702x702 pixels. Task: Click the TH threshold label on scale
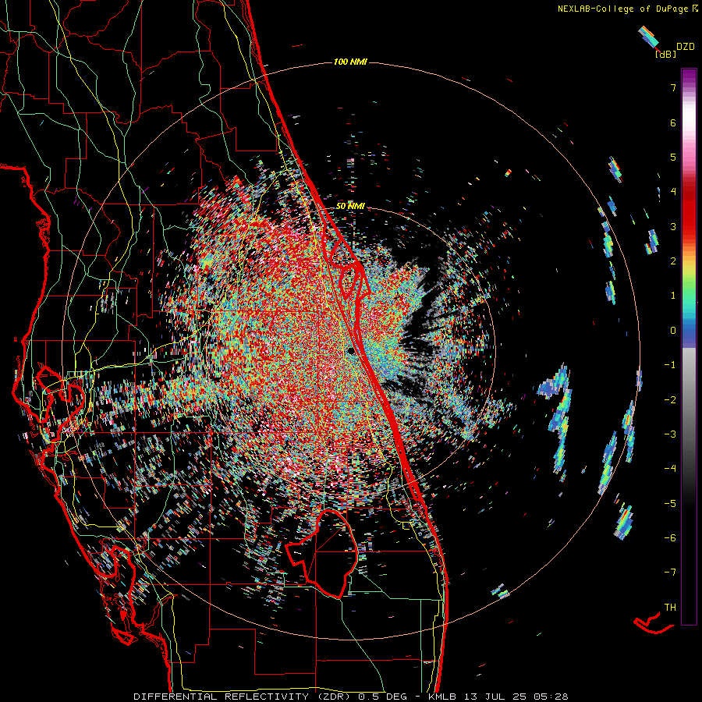coord(670,608)
